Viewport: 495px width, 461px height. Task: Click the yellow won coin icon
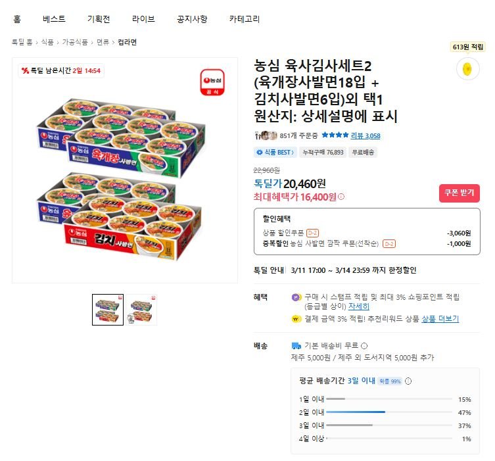295,319
